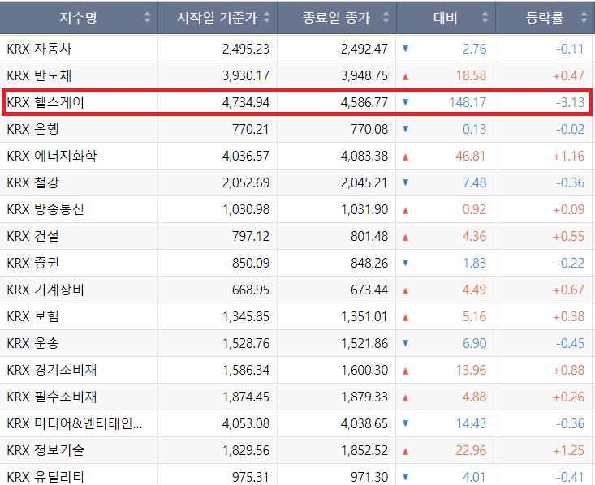
Task: Click the down arrow in KRX 미디어&엔터테인 row
Action: tap(405, 423)
